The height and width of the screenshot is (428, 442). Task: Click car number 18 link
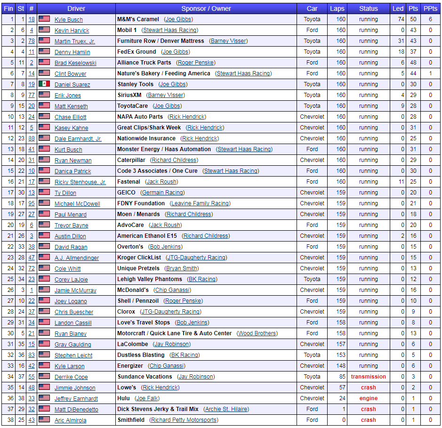[32, 19]
